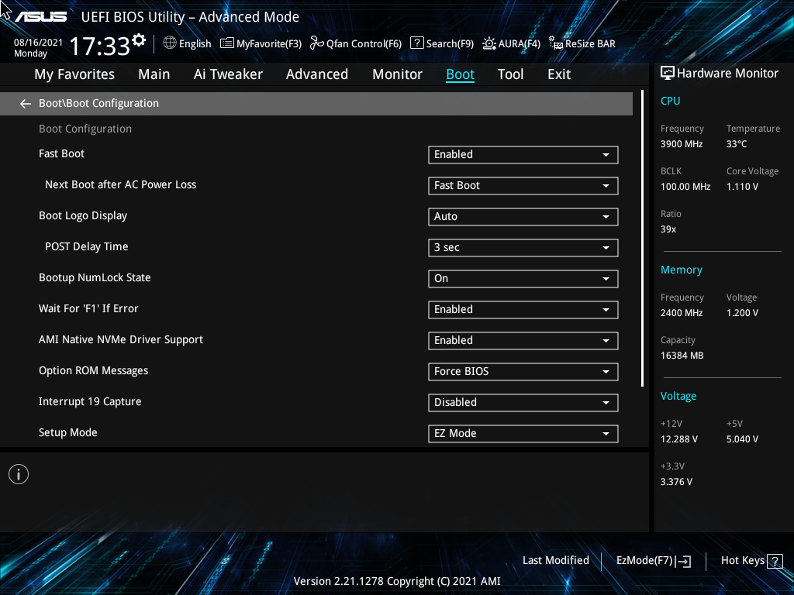Click the info circle icon
Image resolution: width=794 pixels, height=595 pixels.
coord(19,474)
